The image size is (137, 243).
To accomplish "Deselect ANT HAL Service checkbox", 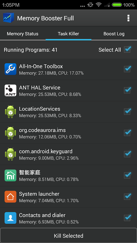I will pyautogui.click(x=127, y=90).
